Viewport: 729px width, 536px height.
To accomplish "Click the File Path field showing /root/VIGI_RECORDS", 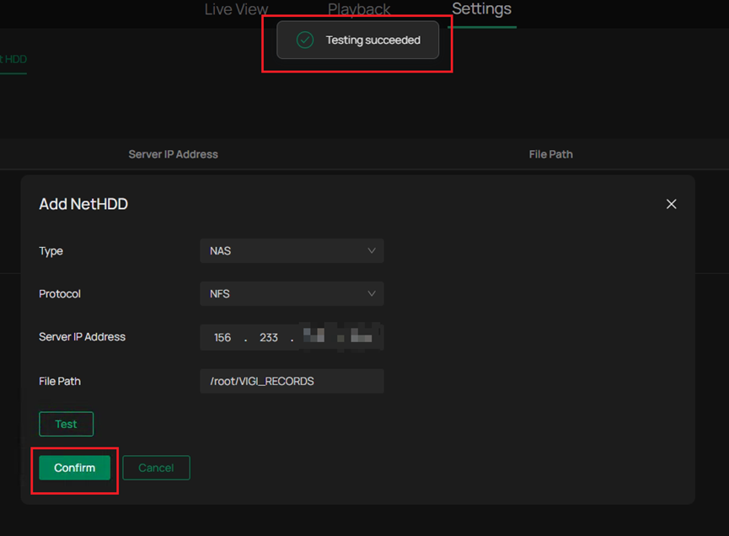I will point(291,381).
